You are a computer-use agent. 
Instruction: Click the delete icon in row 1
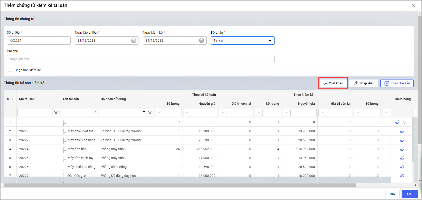[405, 122]
